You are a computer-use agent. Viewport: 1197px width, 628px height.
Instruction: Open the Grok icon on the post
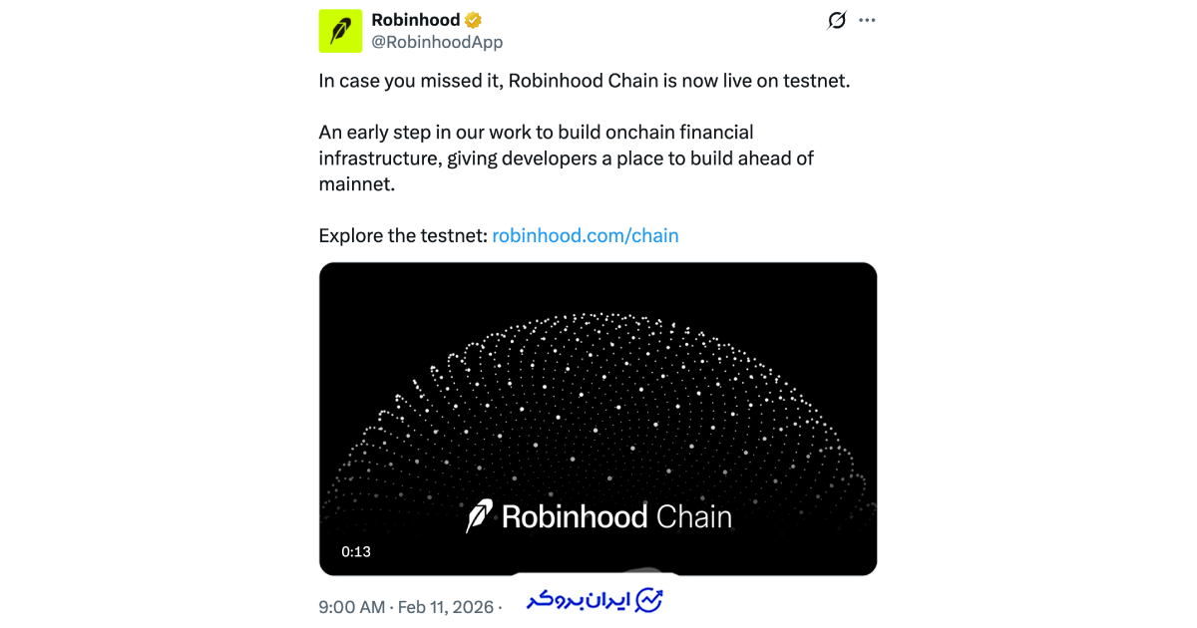(x=837, y=21)
